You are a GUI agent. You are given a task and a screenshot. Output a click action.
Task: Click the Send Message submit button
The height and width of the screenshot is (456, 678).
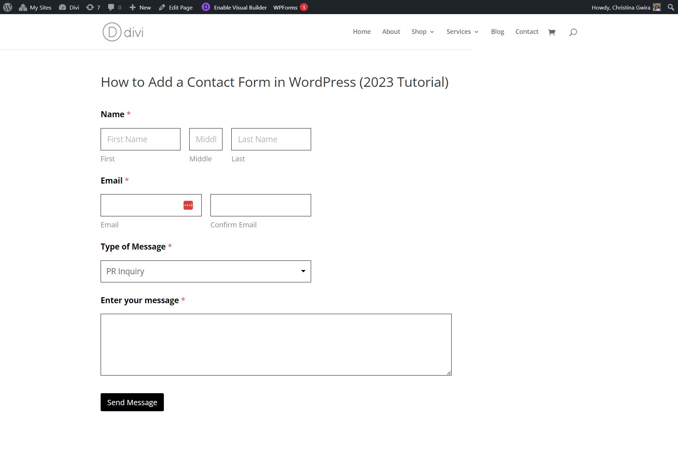(132, 402)
